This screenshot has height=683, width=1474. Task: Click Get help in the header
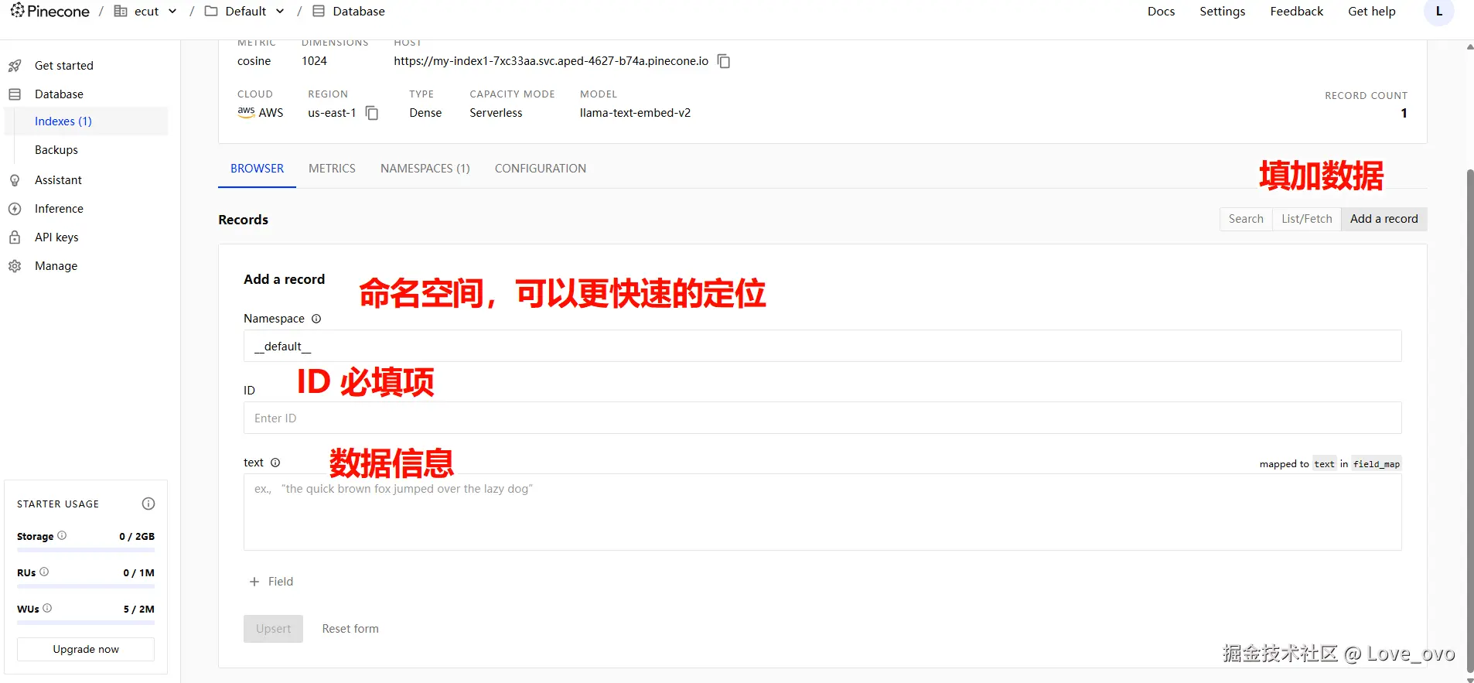point(1371,11)
